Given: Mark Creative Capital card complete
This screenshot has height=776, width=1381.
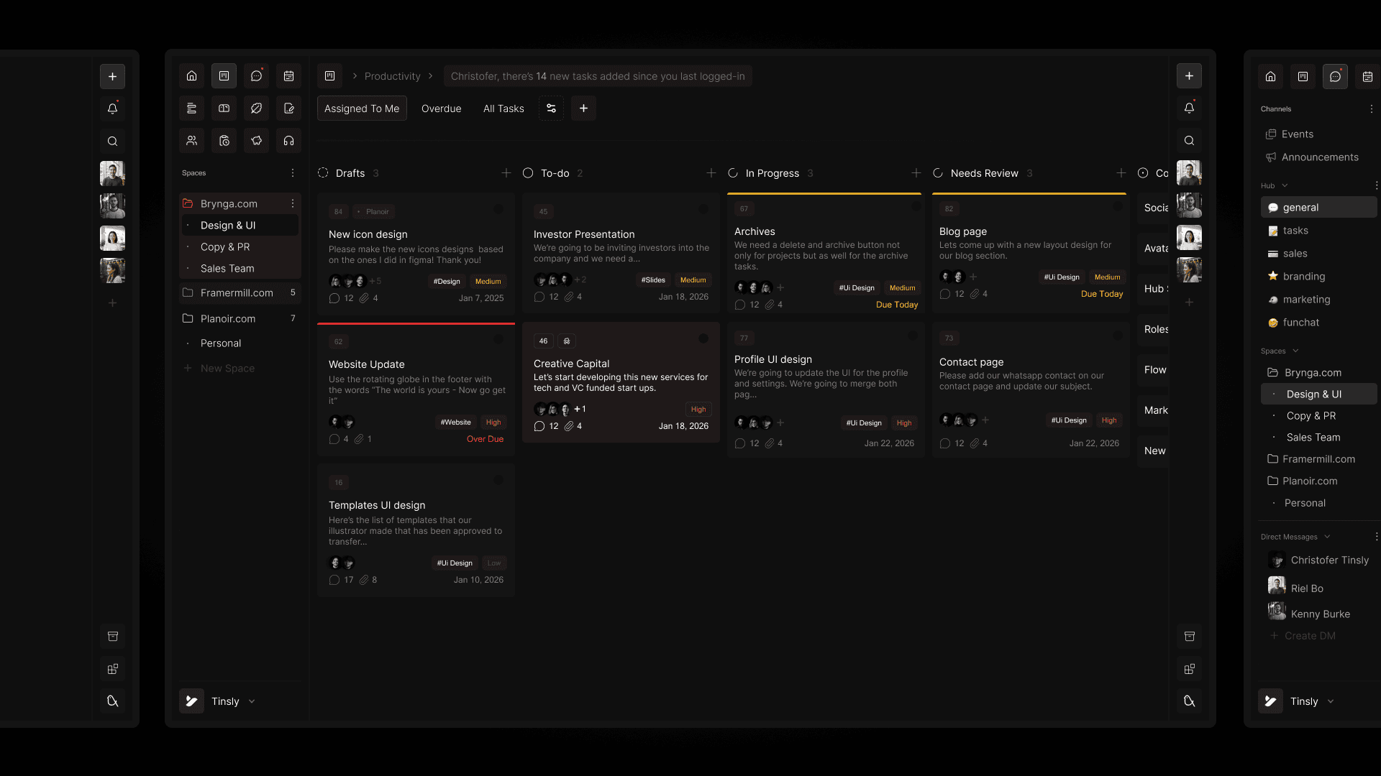Looking at the screenshot, I should point(703,338).
